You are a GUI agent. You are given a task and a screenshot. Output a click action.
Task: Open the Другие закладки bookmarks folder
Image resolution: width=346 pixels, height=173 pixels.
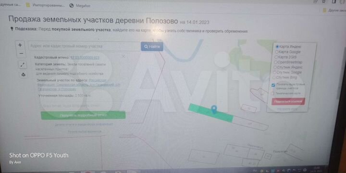pos(334,11)
